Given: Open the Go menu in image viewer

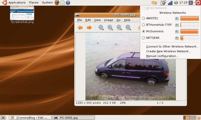Looking at the screenshot, I should (x=118, y=20).
